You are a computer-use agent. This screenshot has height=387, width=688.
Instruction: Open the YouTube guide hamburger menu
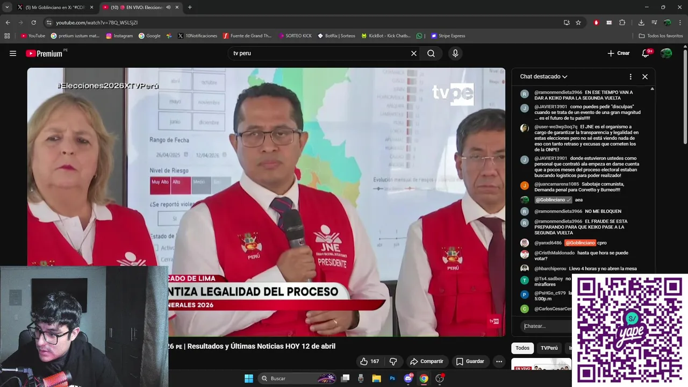(13, 53)
